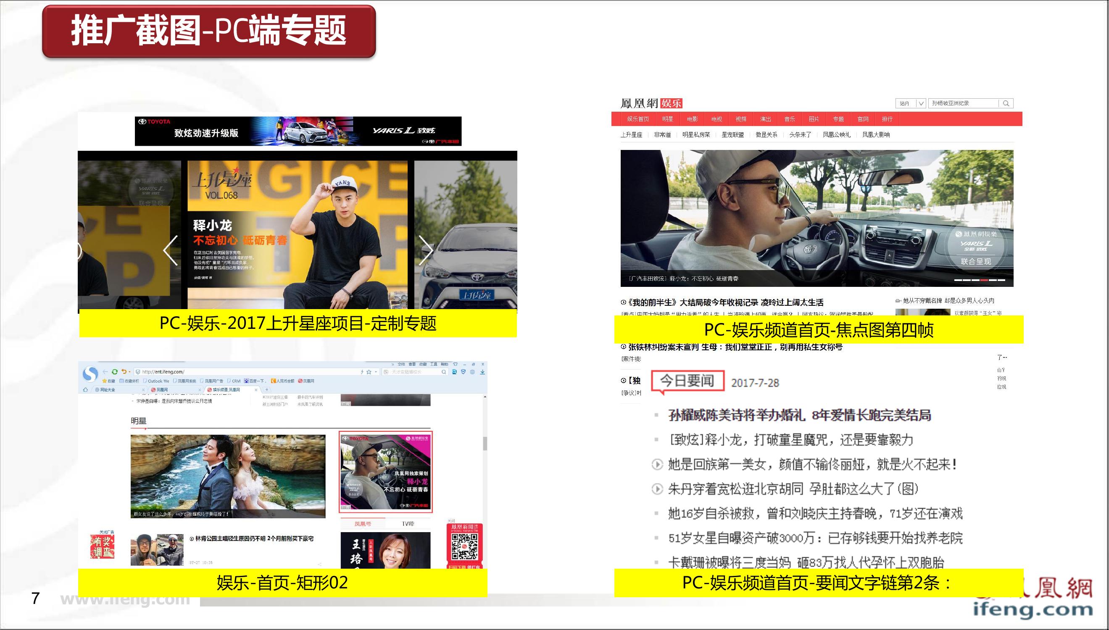The height and width of the screenshot is (630, 1109).
Task: Click the 有奖调查 floating badge
Action: point(102,546)
